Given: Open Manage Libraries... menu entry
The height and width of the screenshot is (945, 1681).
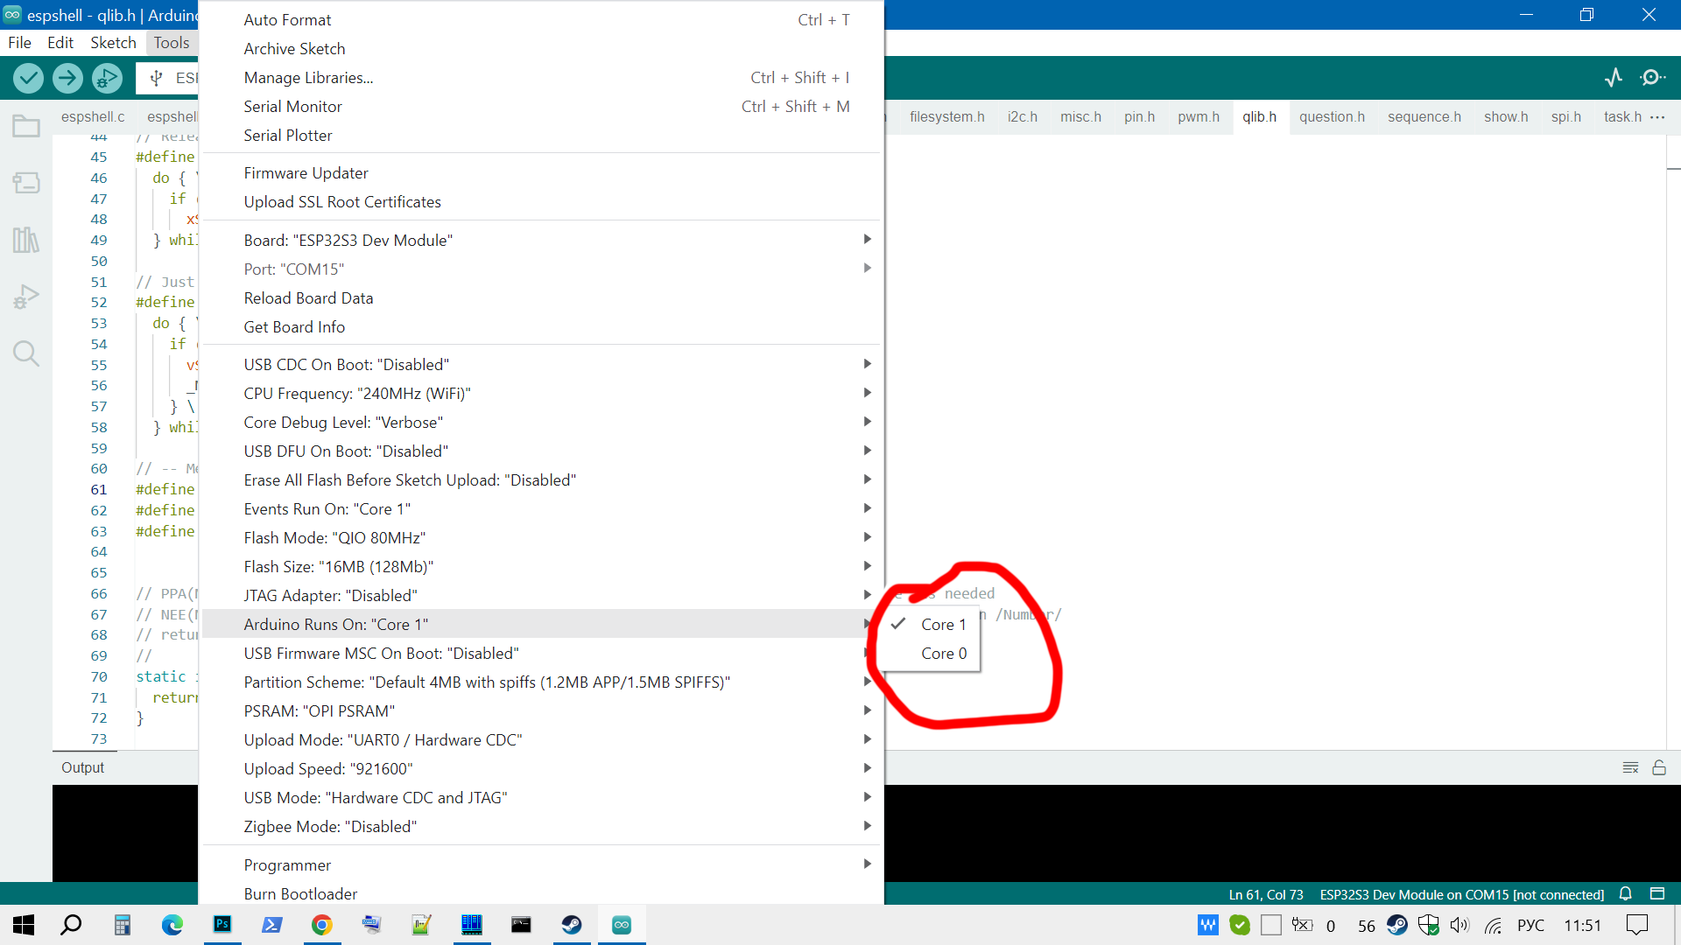Looking at the screenshot, I should tap(541, 78).
